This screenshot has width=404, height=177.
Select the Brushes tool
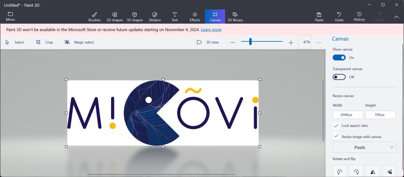[95, 17]
